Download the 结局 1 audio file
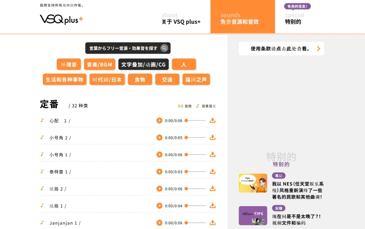365x229 pixels. click(212, 206)
